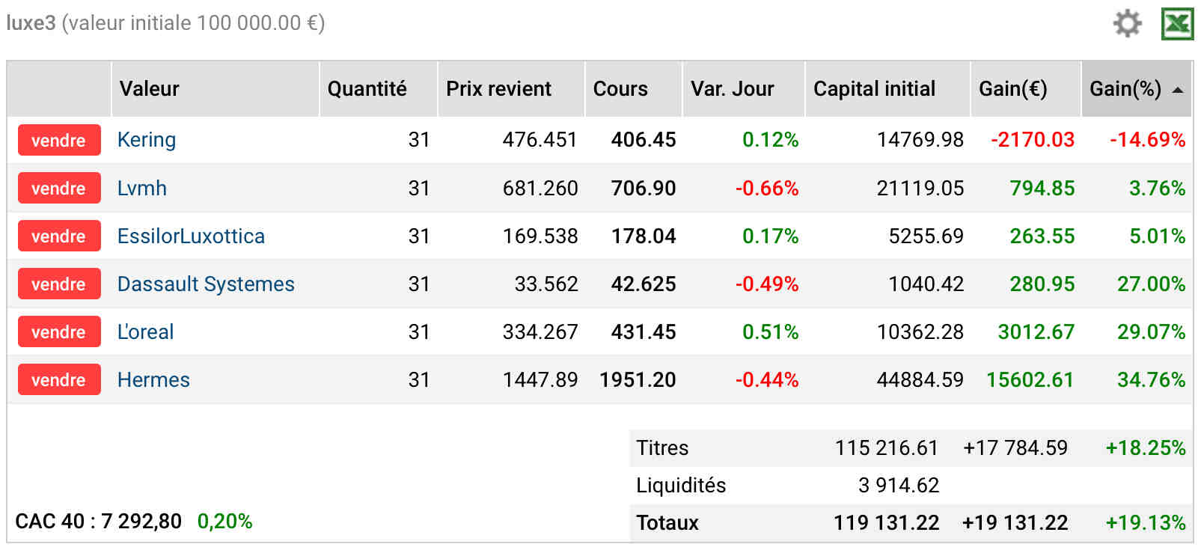Click Kering cost price 476.451
The height and width of the screenshot is (547, 1201).
pyautogui.click(x=540, y=140)
